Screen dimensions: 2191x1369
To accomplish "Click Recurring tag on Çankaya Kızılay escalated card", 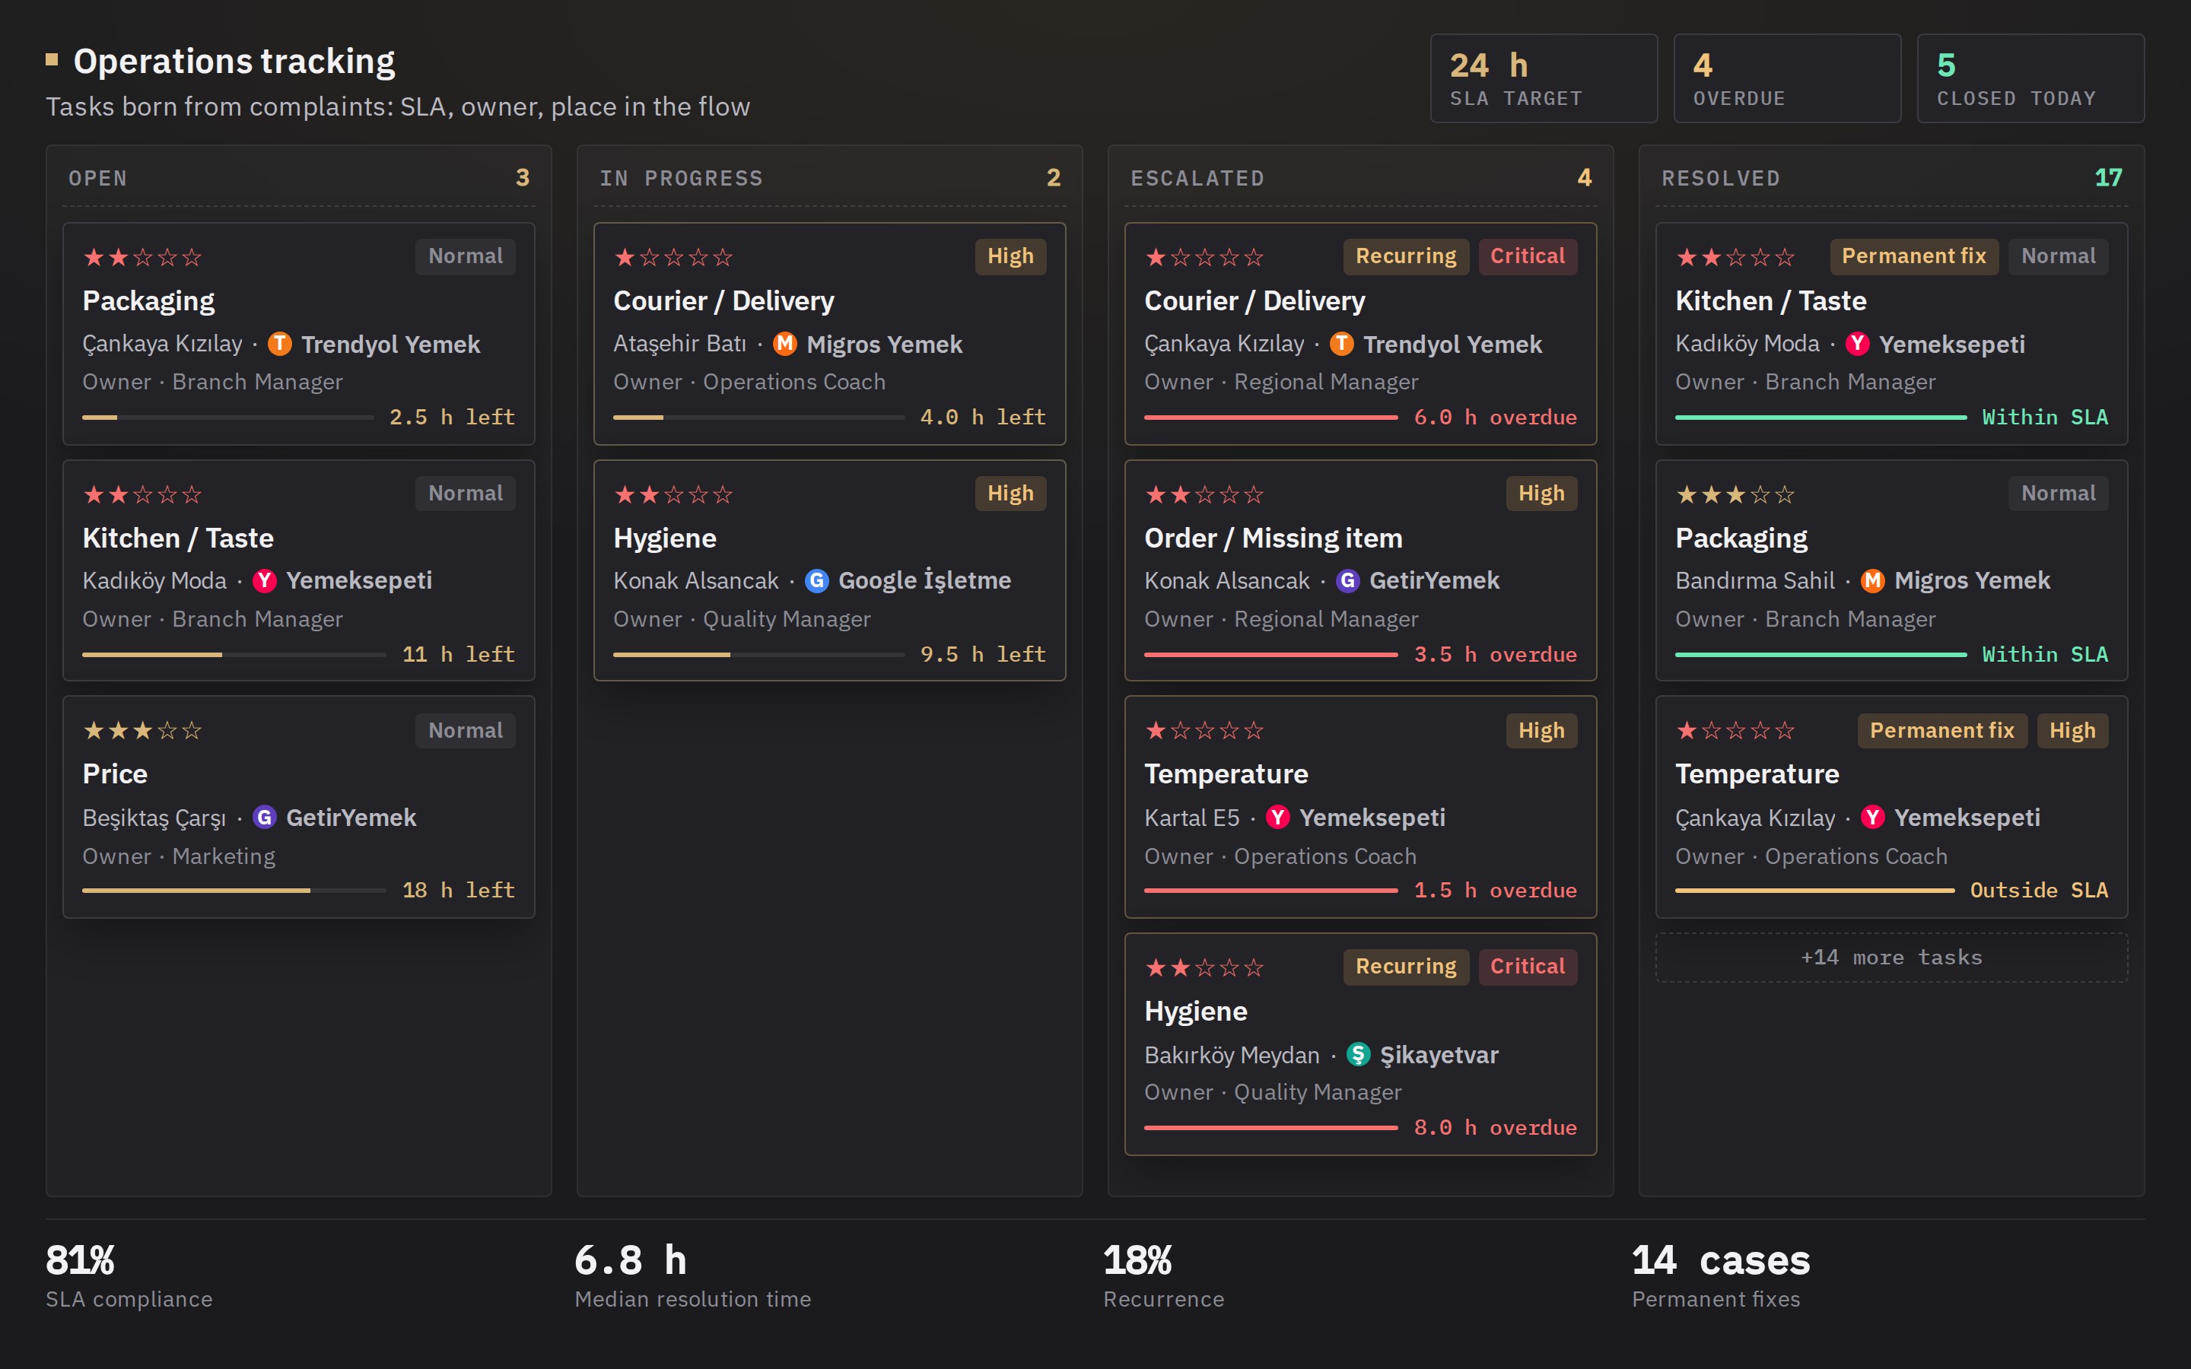I will [1406, 256].
